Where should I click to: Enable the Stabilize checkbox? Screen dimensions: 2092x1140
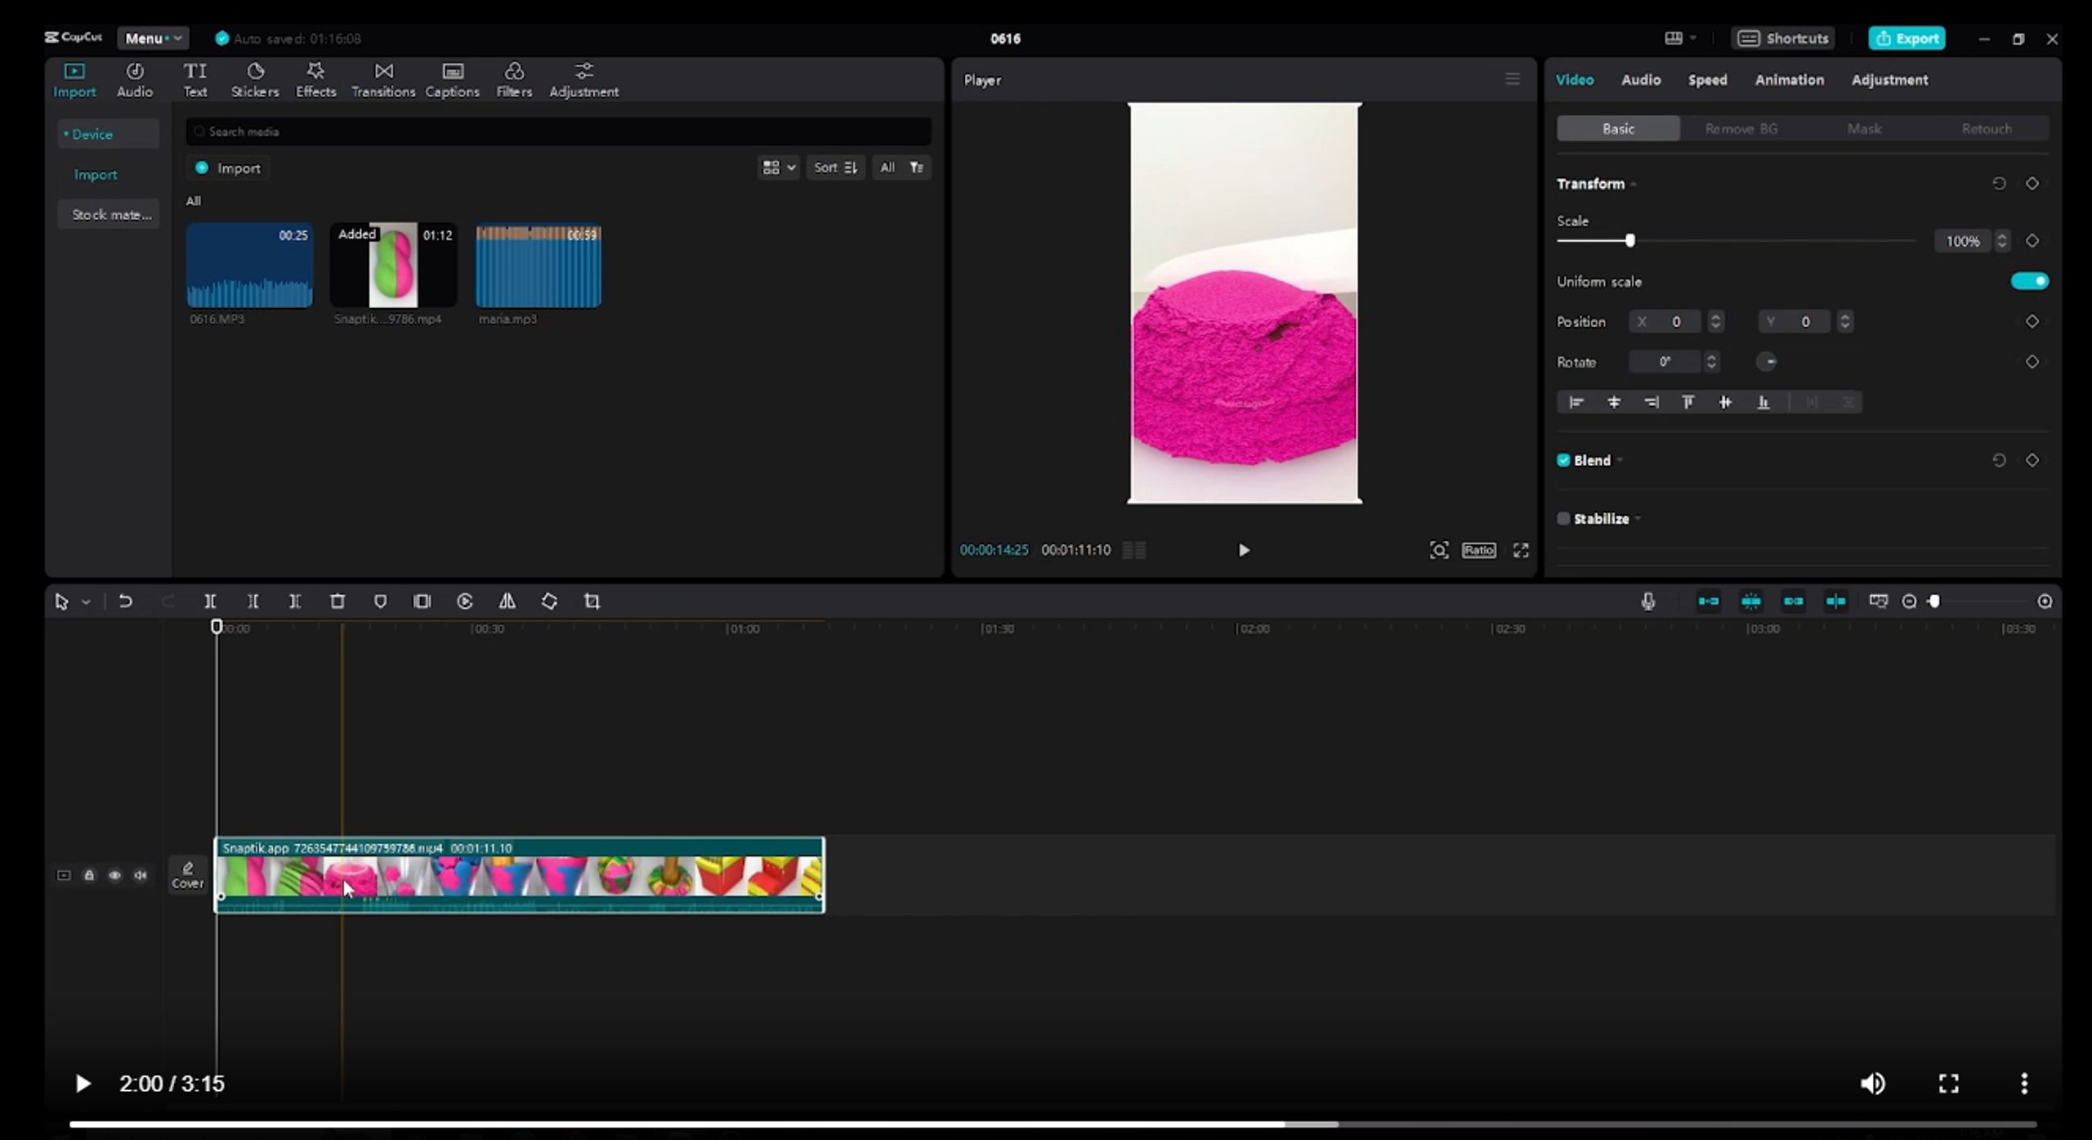[1563, 519]
